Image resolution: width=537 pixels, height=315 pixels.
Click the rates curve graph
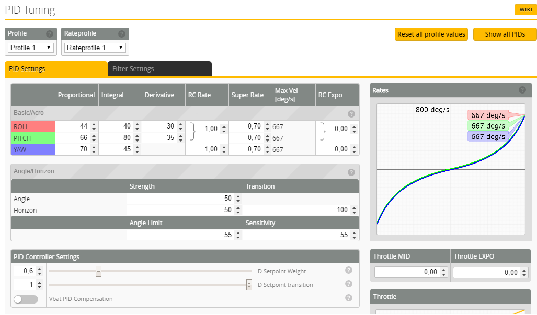(451, 169)
